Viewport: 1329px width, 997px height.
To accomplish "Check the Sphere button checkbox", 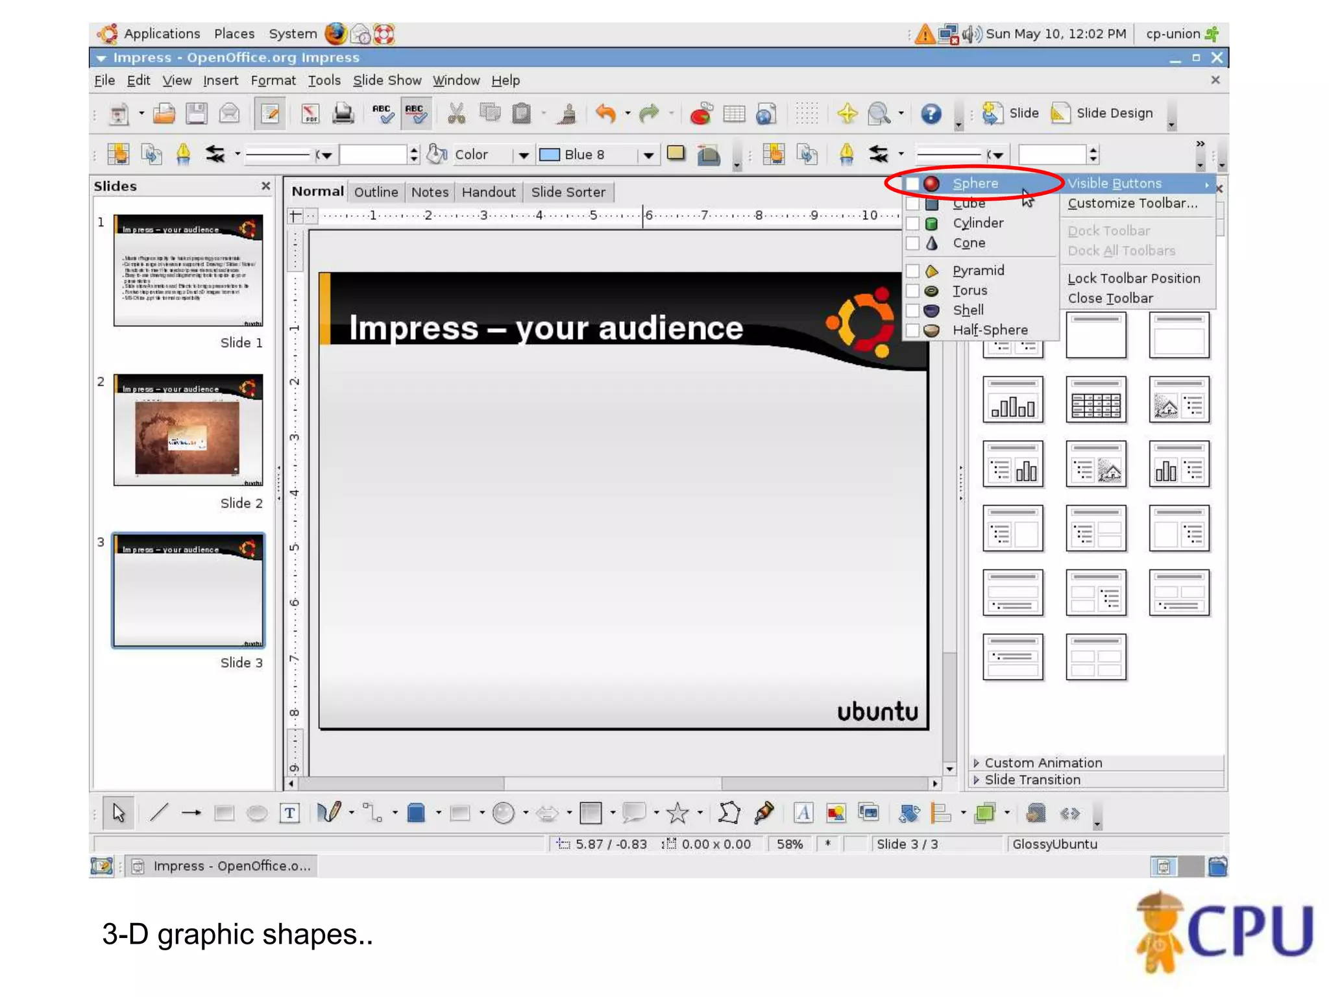I will (x=912, y=184).
